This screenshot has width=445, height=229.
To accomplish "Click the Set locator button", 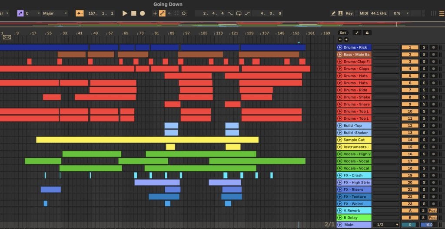I will tap(343, 33).
